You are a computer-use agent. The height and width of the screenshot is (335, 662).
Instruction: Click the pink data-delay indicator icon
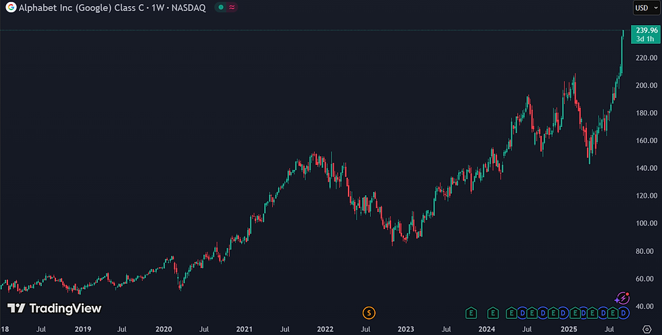[232, 7]
